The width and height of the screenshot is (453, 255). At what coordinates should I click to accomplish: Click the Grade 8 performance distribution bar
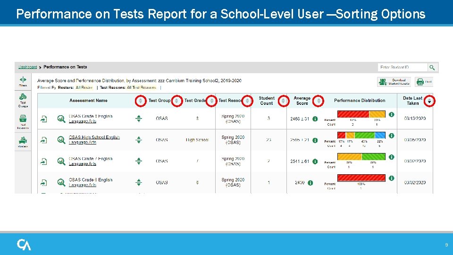pos(361,114)
